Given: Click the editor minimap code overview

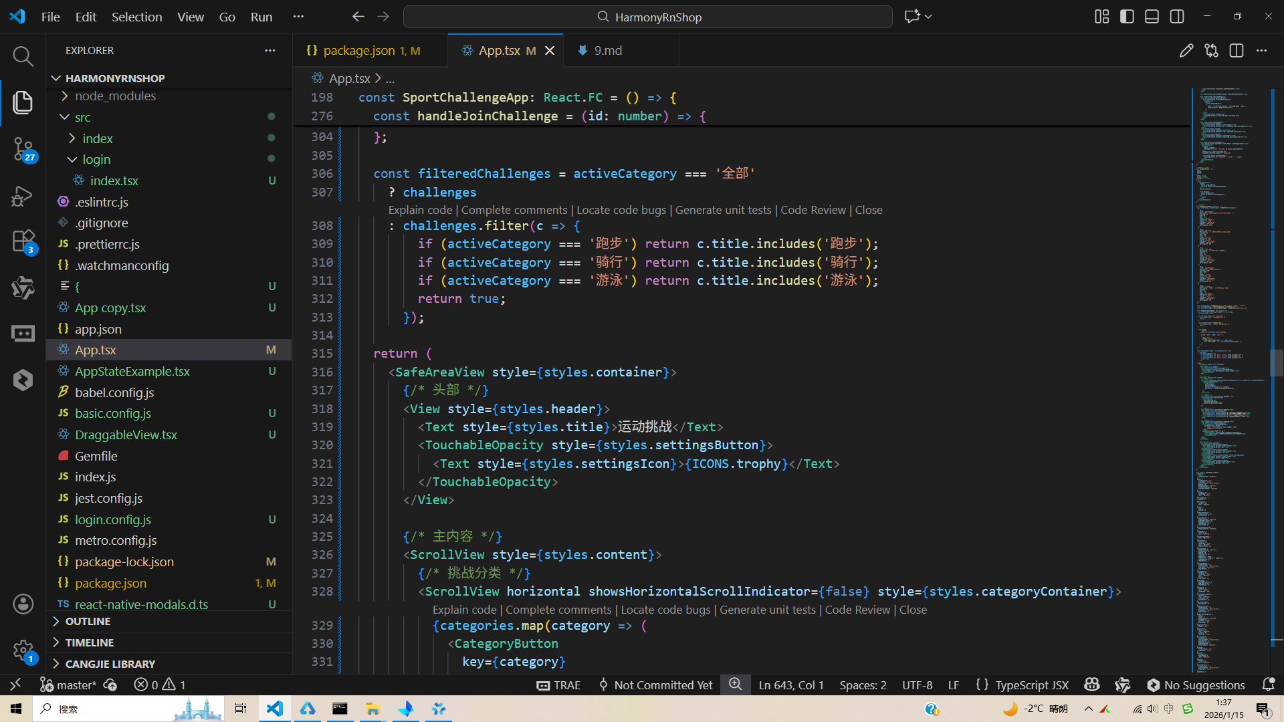Looking at the screenshot, I should click(1229, 380).
